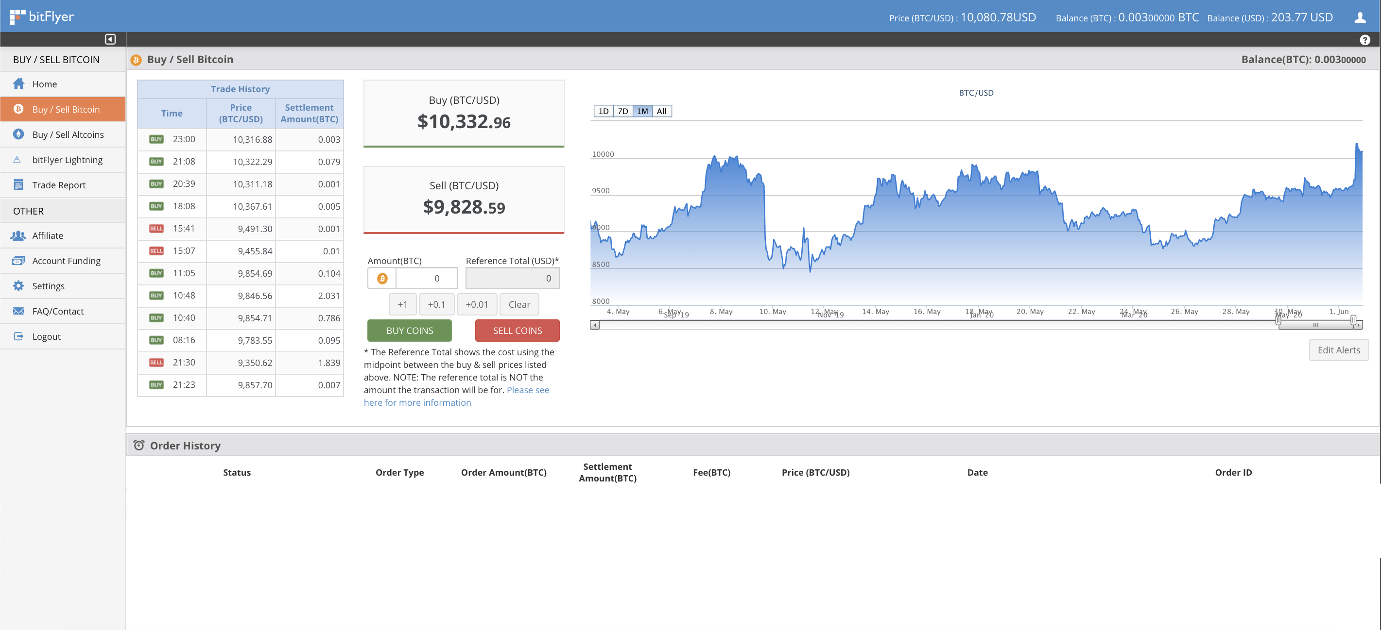Click the BUY COINS button
1381x630 pixels.
click(x=410, y=330)
